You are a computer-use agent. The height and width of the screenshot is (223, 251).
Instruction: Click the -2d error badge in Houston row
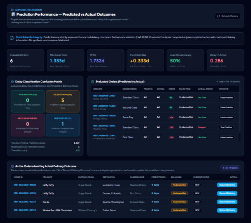(x=172, y=127)
